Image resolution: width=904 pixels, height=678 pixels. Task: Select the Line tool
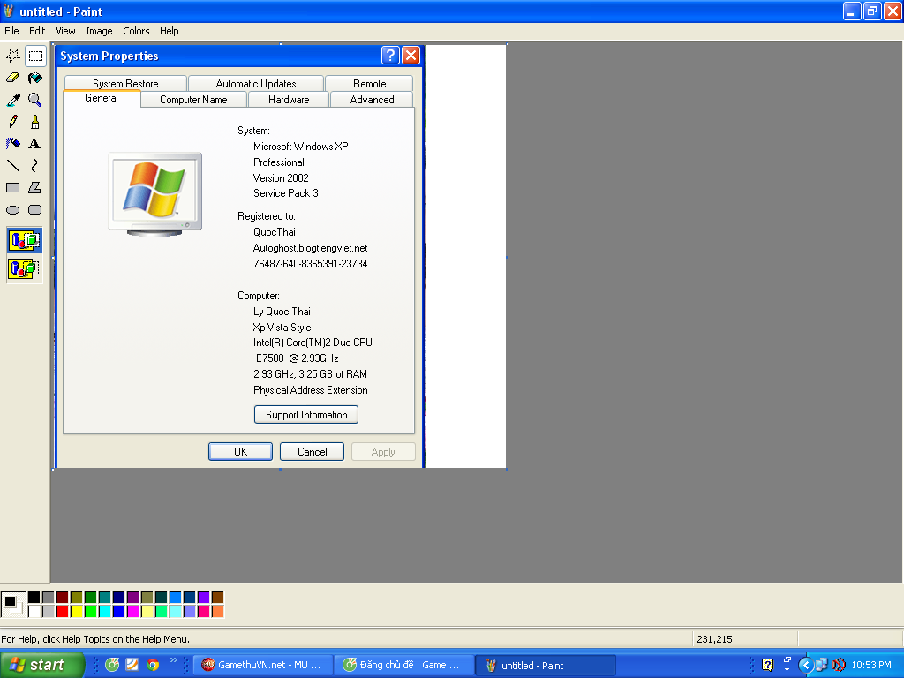tap(13, 165)
